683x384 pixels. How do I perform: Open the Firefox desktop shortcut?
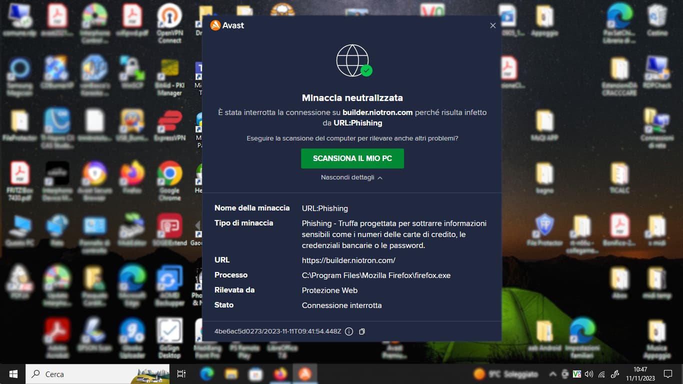132,177
